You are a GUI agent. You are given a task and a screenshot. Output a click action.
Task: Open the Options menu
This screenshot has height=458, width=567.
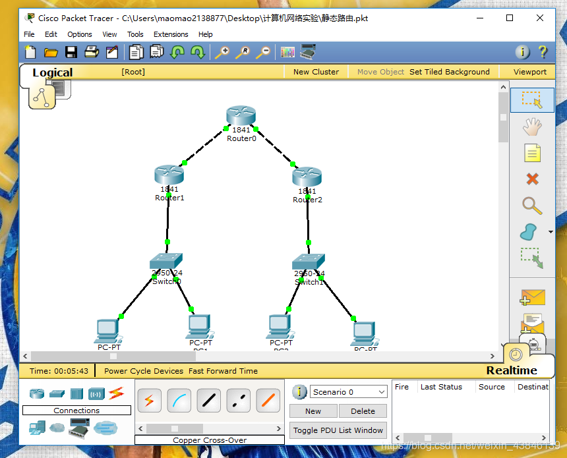(x=80, y=34)
